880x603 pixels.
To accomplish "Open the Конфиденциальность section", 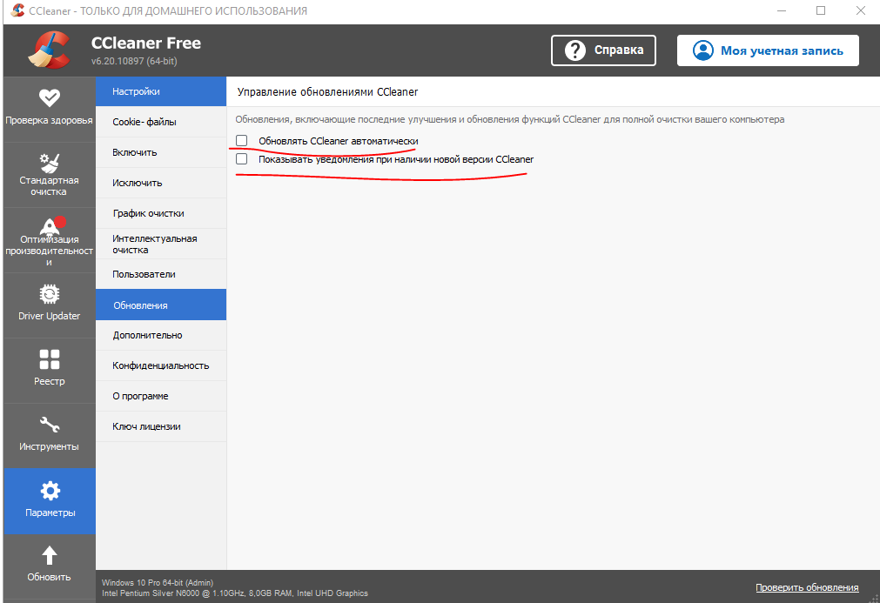I will point(161,365).
